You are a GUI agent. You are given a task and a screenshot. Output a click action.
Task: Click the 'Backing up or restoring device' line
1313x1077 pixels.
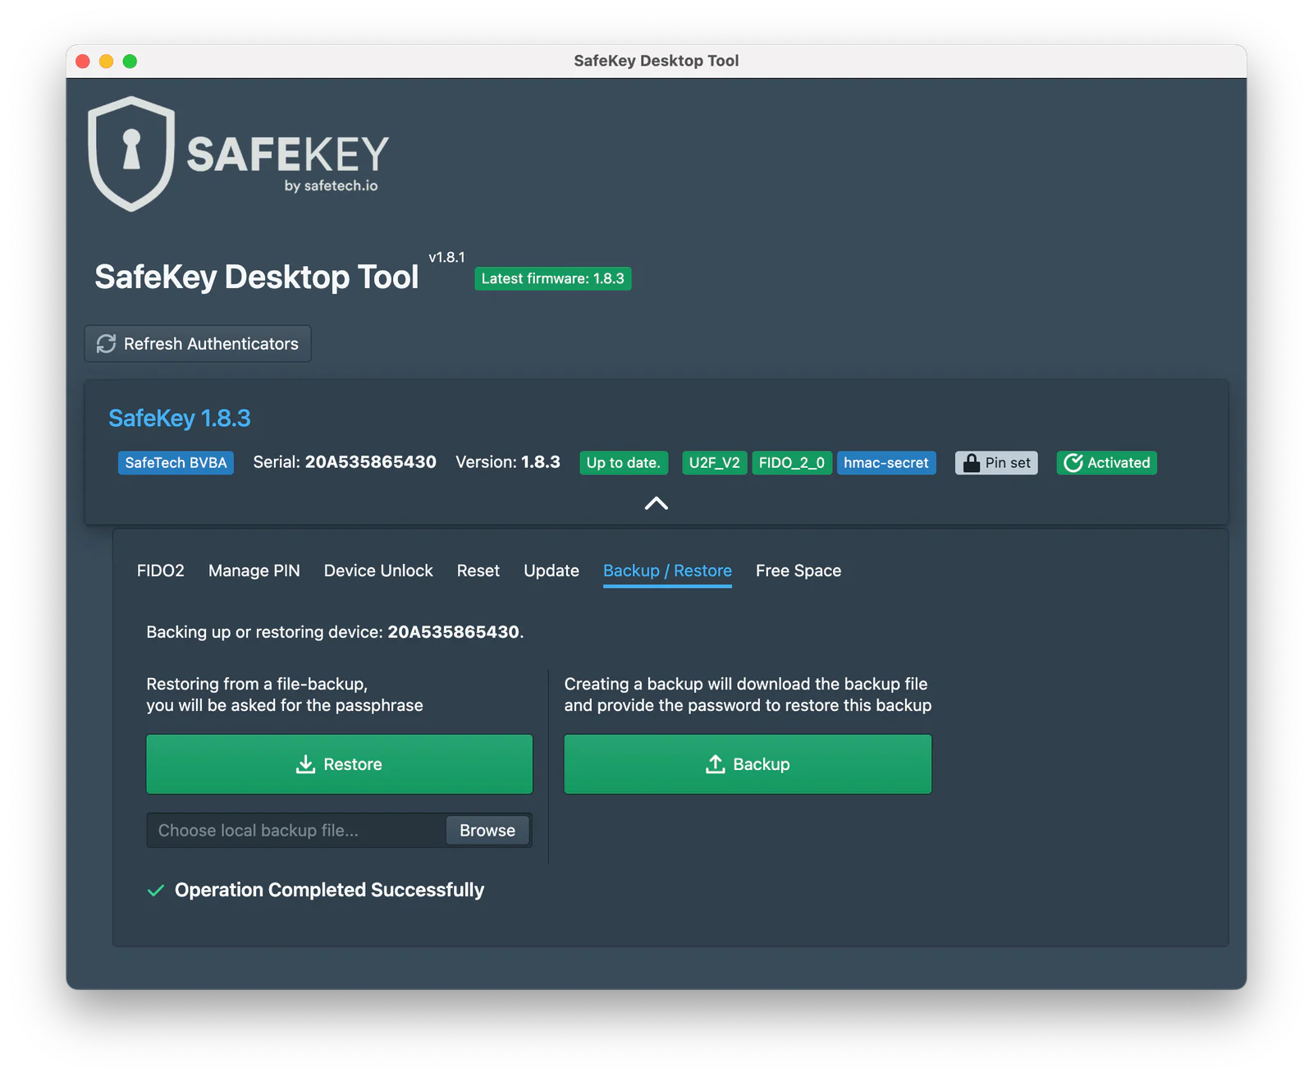335,632
